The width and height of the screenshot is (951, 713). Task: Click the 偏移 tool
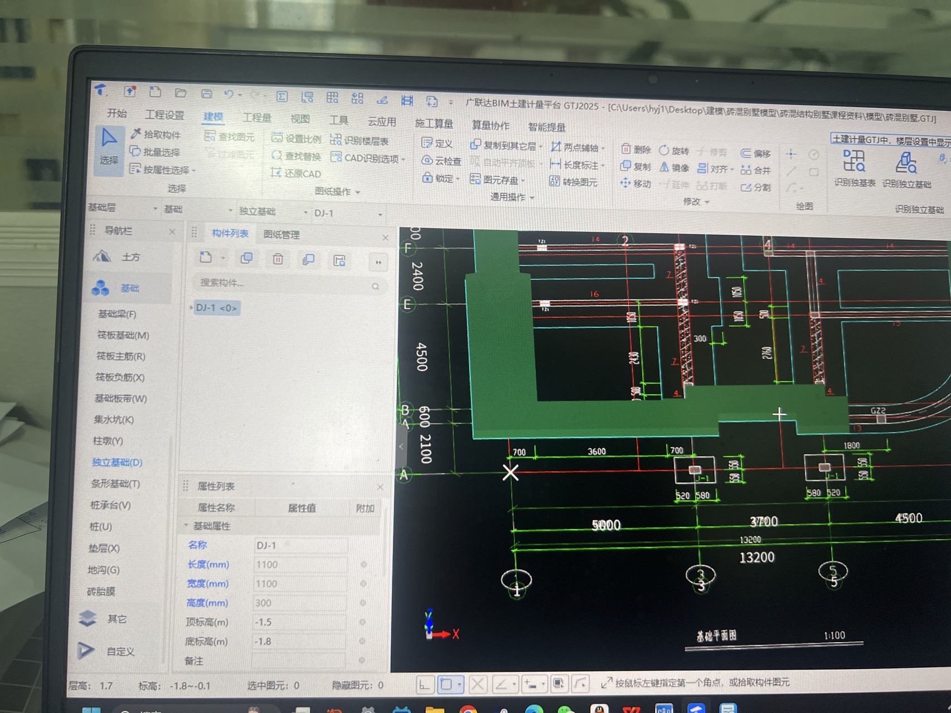coord(756,153)
